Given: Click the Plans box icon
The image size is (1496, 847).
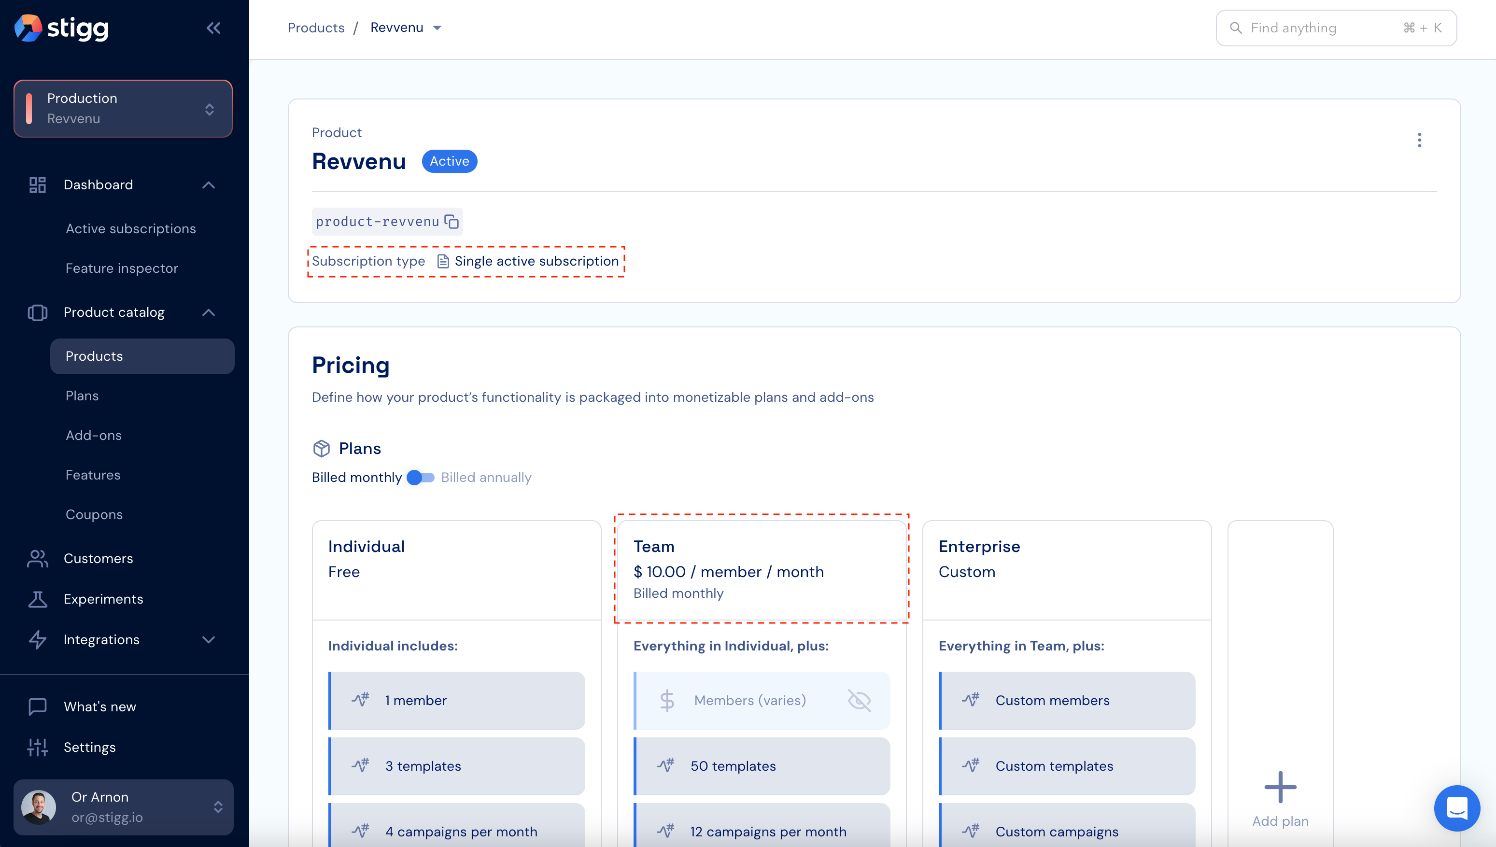Looking at the screenshot, I should point(321,449).
